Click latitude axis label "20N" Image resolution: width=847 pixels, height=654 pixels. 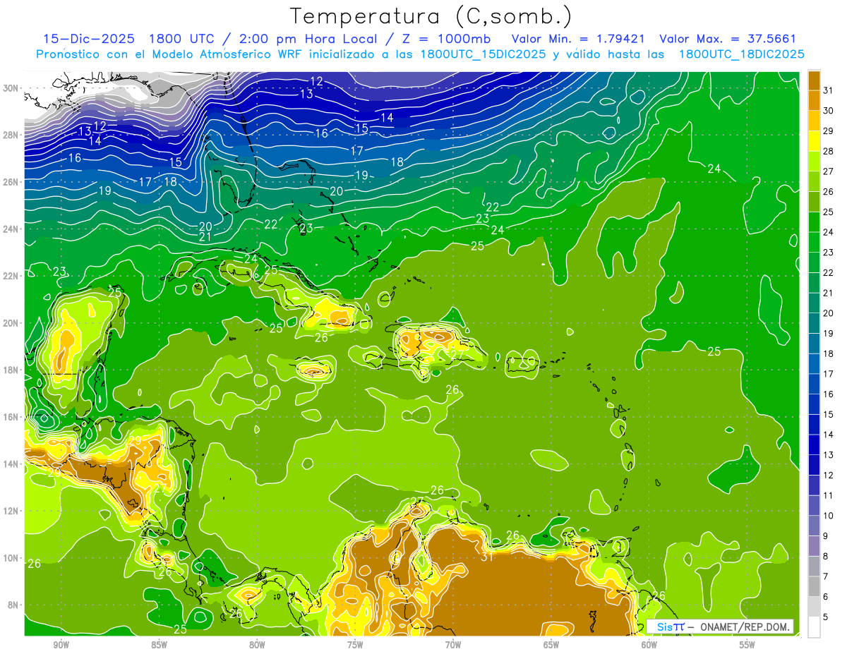(x=12, y=323)
